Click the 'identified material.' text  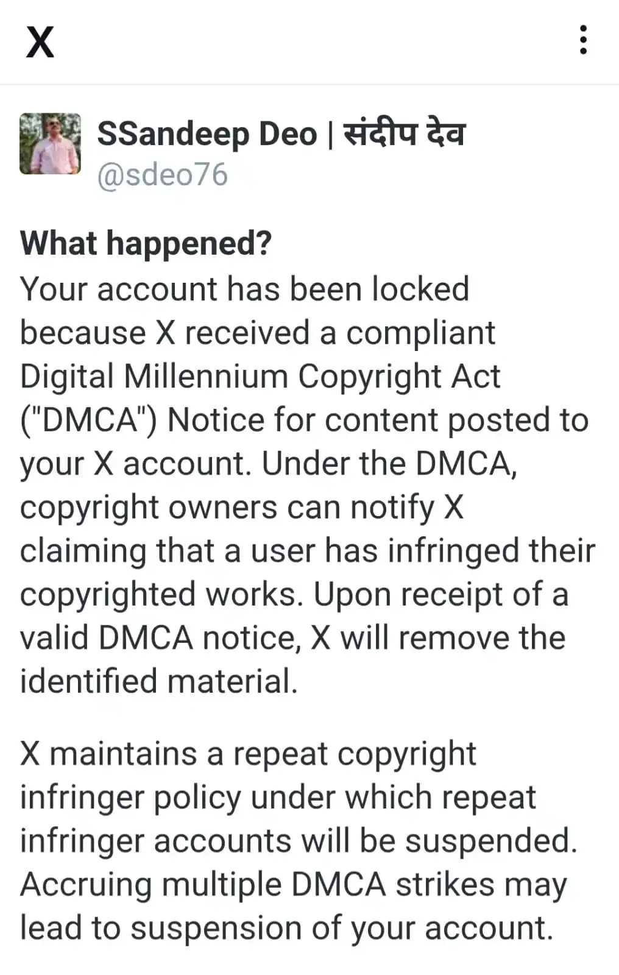click(159, 681)
